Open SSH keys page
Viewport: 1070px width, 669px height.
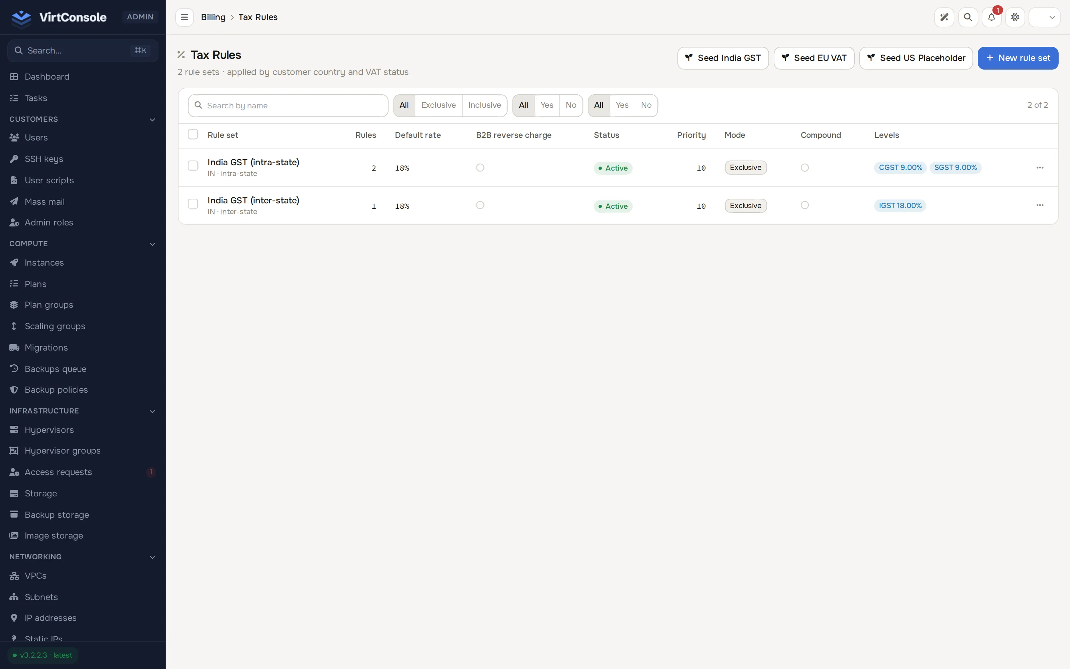(x=83, y=159)
